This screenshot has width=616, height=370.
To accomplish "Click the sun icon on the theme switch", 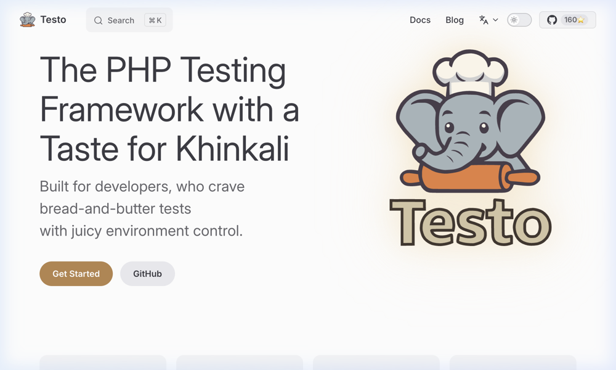I will click(x=514, y=20).
